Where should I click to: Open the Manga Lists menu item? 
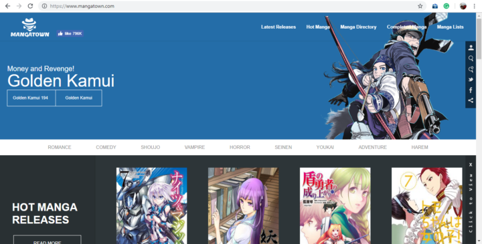[450, 27]
